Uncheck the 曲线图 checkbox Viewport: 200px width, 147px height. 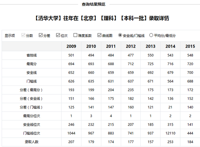click(99, 35)
